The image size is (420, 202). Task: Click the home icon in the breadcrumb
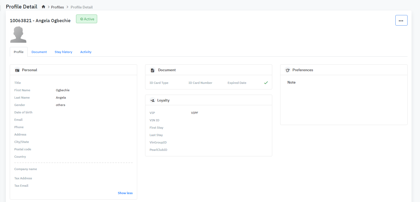point(43,7)
